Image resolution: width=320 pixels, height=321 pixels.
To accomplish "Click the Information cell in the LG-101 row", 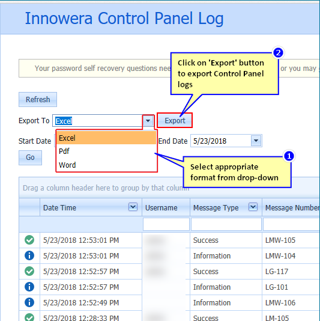I will point(226,287).
